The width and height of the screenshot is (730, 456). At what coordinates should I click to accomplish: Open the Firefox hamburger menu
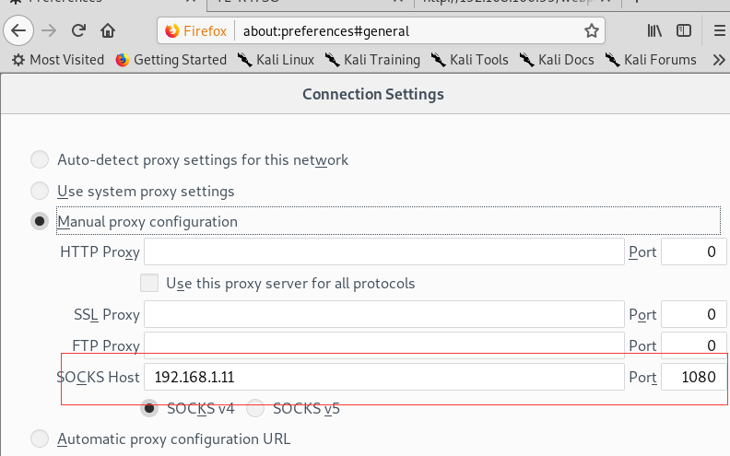(720, 30)
